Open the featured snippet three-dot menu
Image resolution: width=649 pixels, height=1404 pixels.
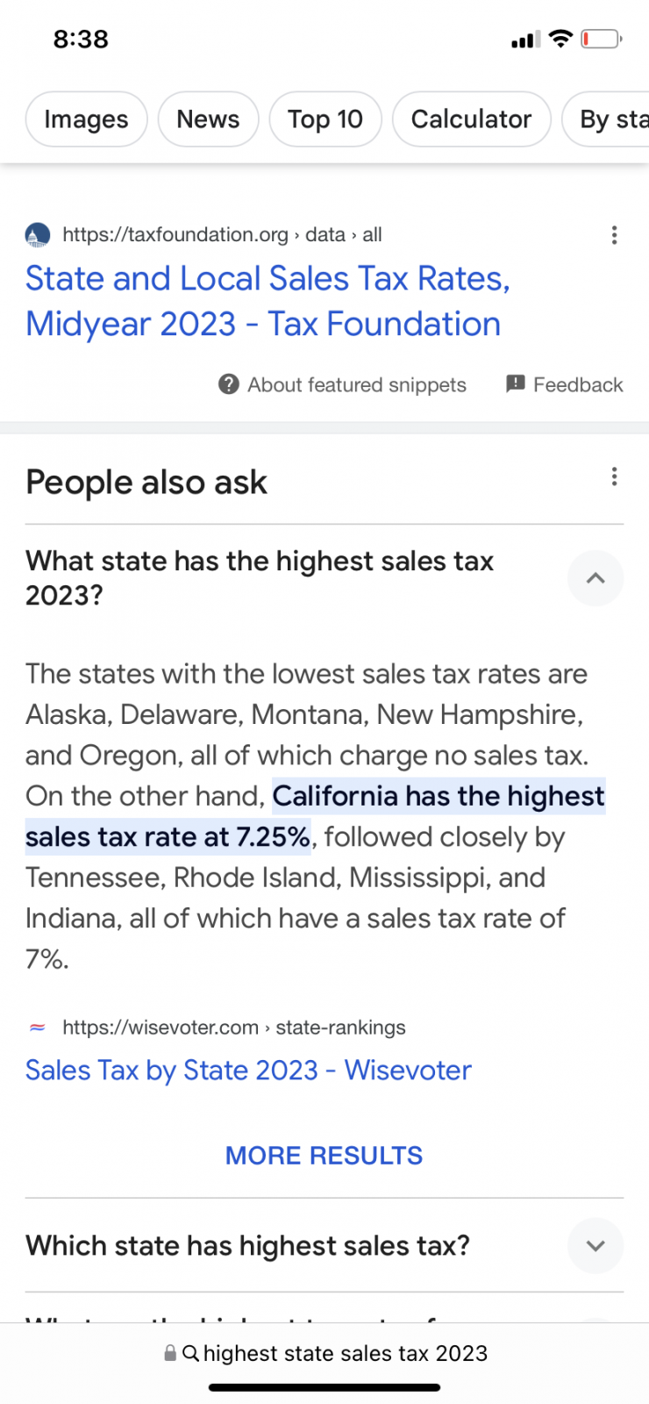(614, 235)
